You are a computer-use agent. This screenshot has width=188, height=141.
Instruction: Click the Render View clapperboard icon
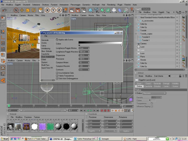pos(72,10)
